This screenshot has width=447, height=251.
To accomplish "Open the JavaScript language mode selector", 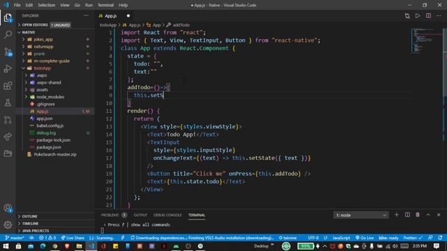I will (x=341, y=238).
